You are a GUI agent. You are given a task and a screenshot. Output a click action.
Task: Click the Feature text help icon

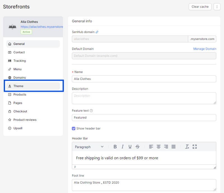click(91, 111)
